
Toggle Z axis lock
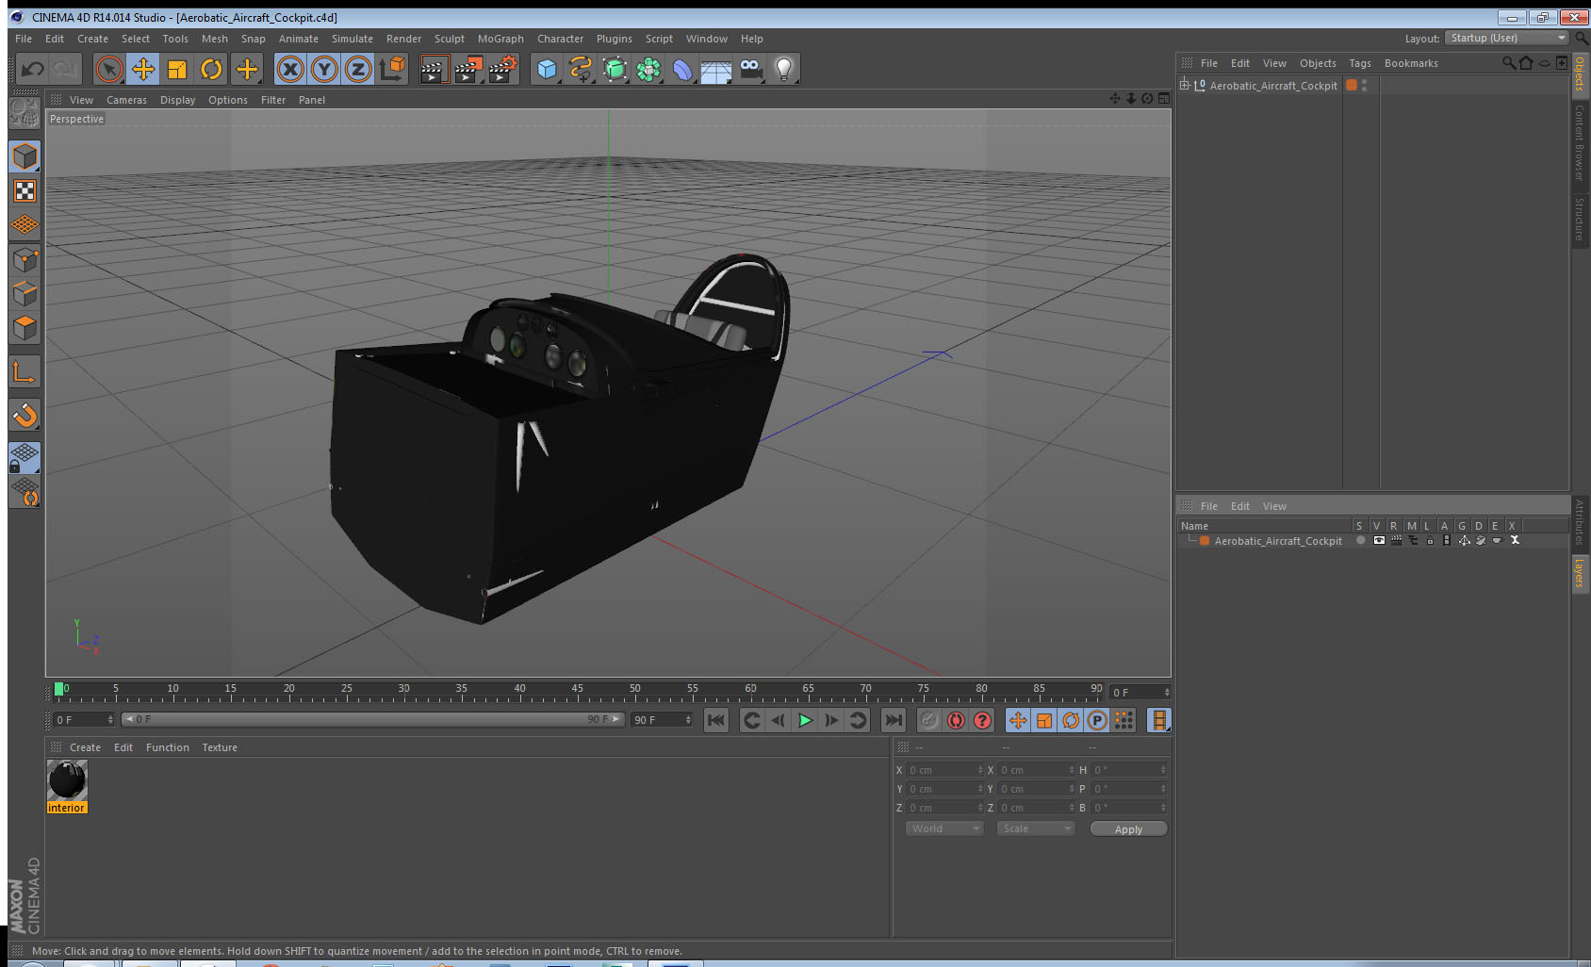click(x=358, y=69)
